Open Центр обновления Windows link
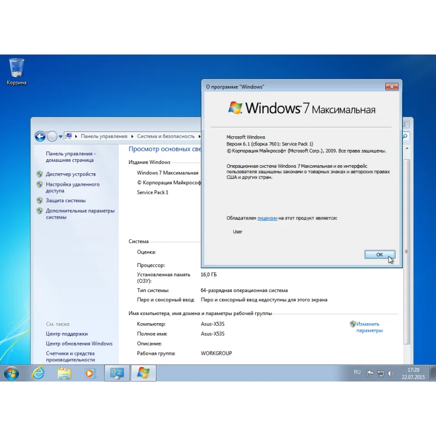Viewport: 436px width, 436px height. pos(79,343)
